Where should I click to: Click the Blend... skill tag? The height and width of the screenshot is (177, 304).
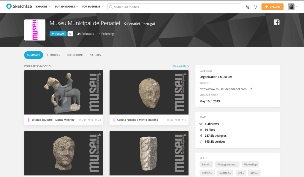[206, 165]
